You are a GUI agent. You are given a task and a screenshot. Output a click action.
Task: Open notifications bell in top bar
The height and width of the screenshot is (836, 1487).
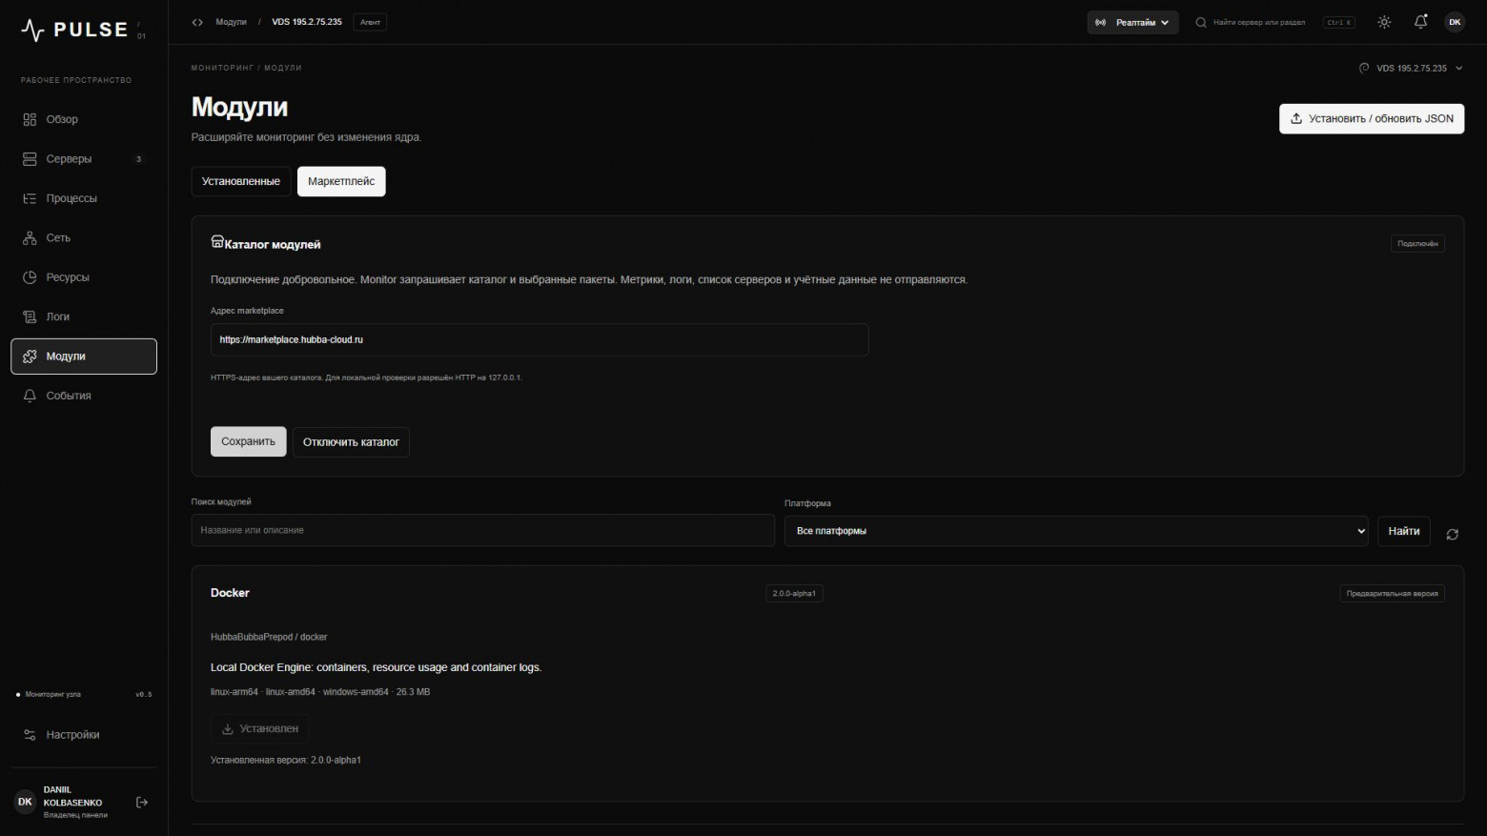tap(1420, 22)
